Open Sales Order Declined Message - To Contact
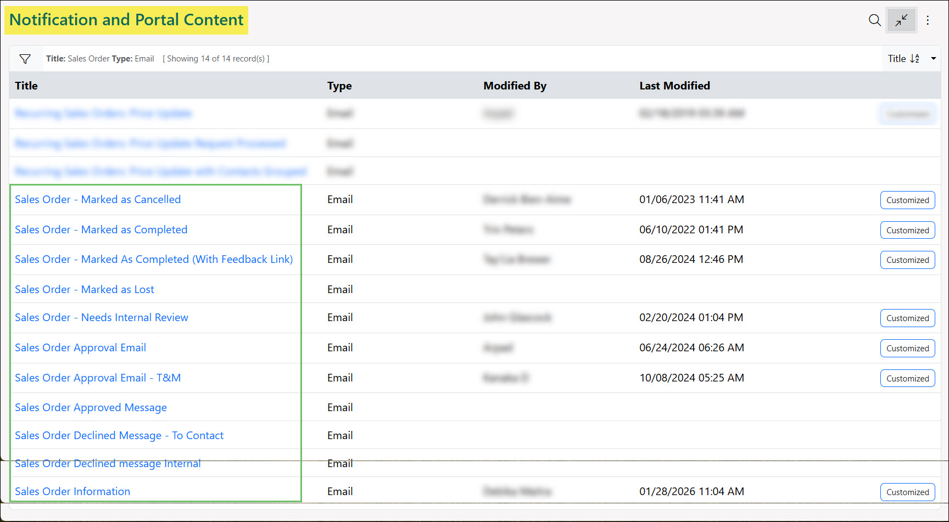This screenshot has height=522, width=949. click(x=119, y=435)
